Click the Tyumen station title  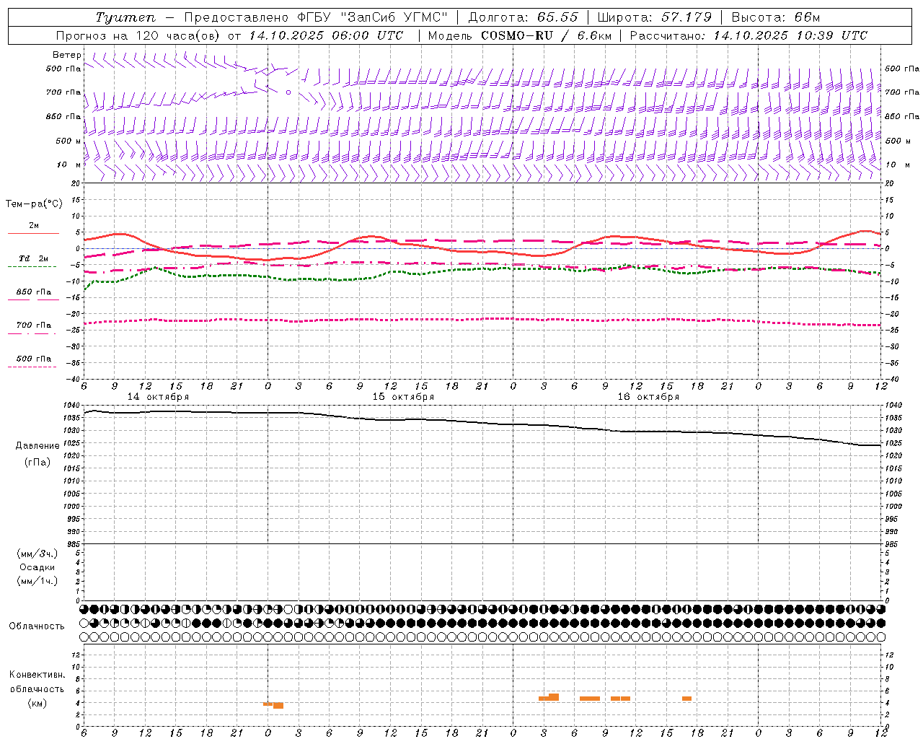pos(125,17)
